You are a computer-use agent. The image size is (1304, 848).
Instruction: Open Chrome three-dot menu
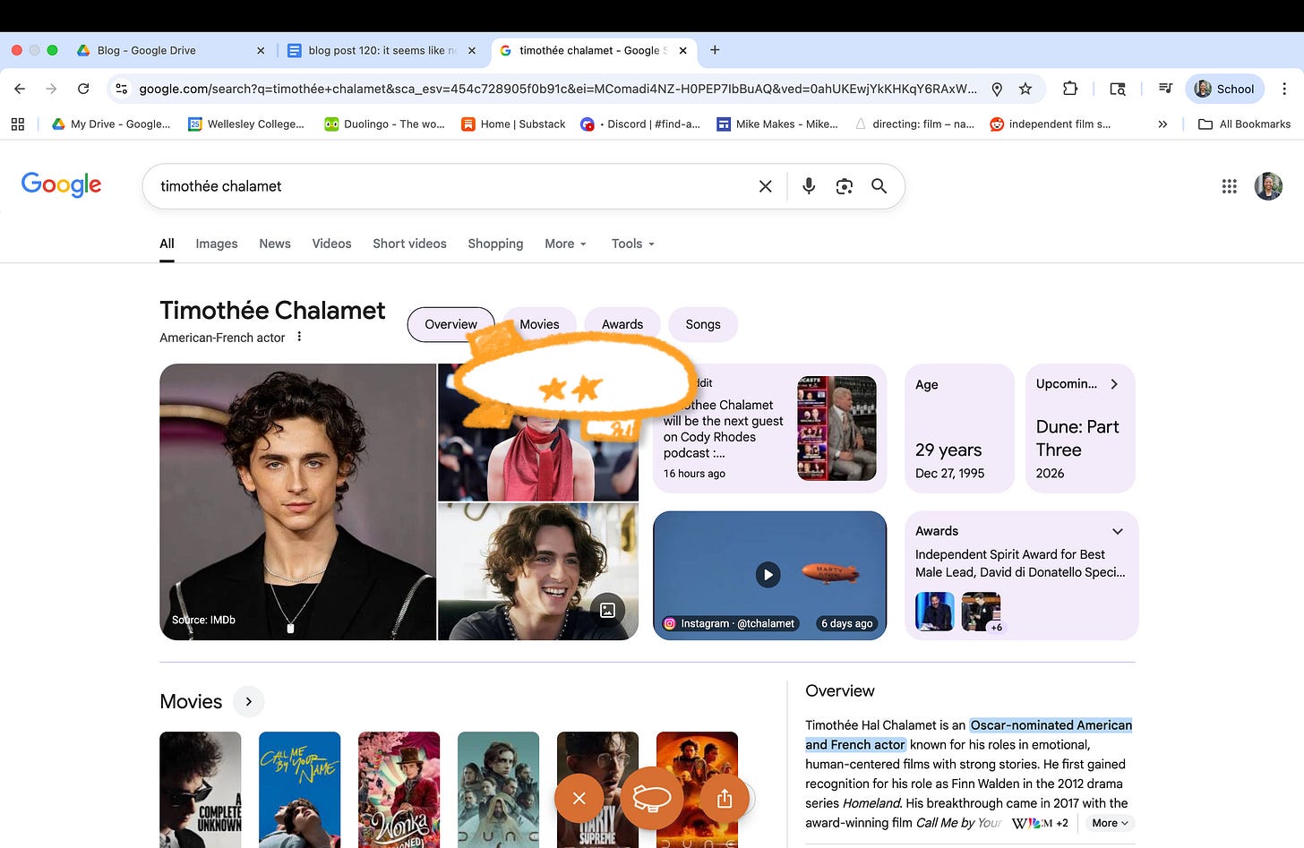(x=1284, y=89)
